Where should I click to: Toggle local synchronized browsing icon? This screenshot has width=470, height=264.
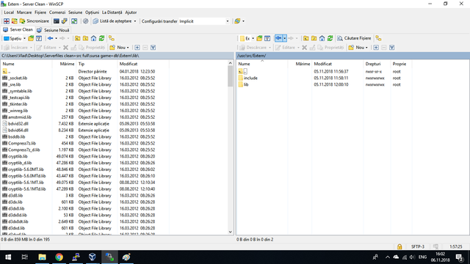112,39
